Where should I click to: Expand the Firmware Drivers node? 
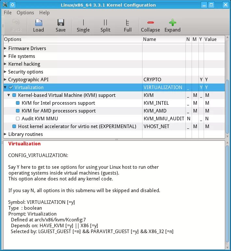point(5,48)
